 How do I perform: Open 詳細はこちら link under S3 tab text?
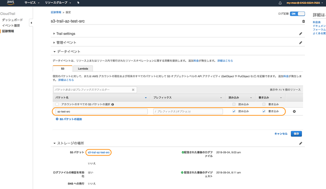click(66, 80)
